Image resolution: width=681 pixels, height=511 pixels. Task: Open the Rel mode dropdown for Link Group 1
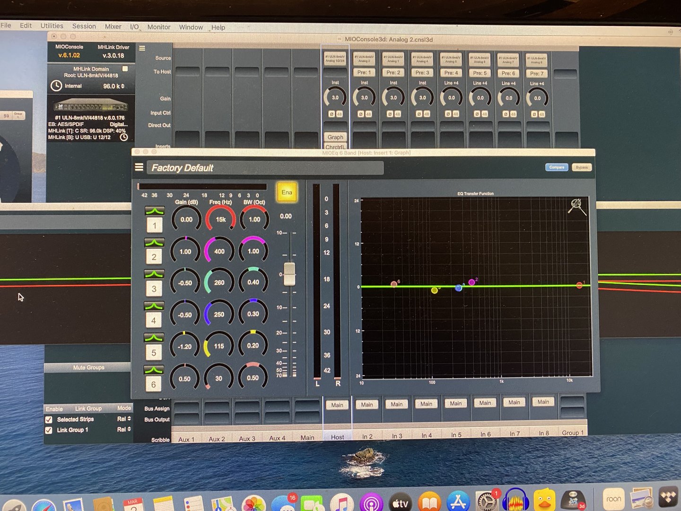click(x=124, y=429)
